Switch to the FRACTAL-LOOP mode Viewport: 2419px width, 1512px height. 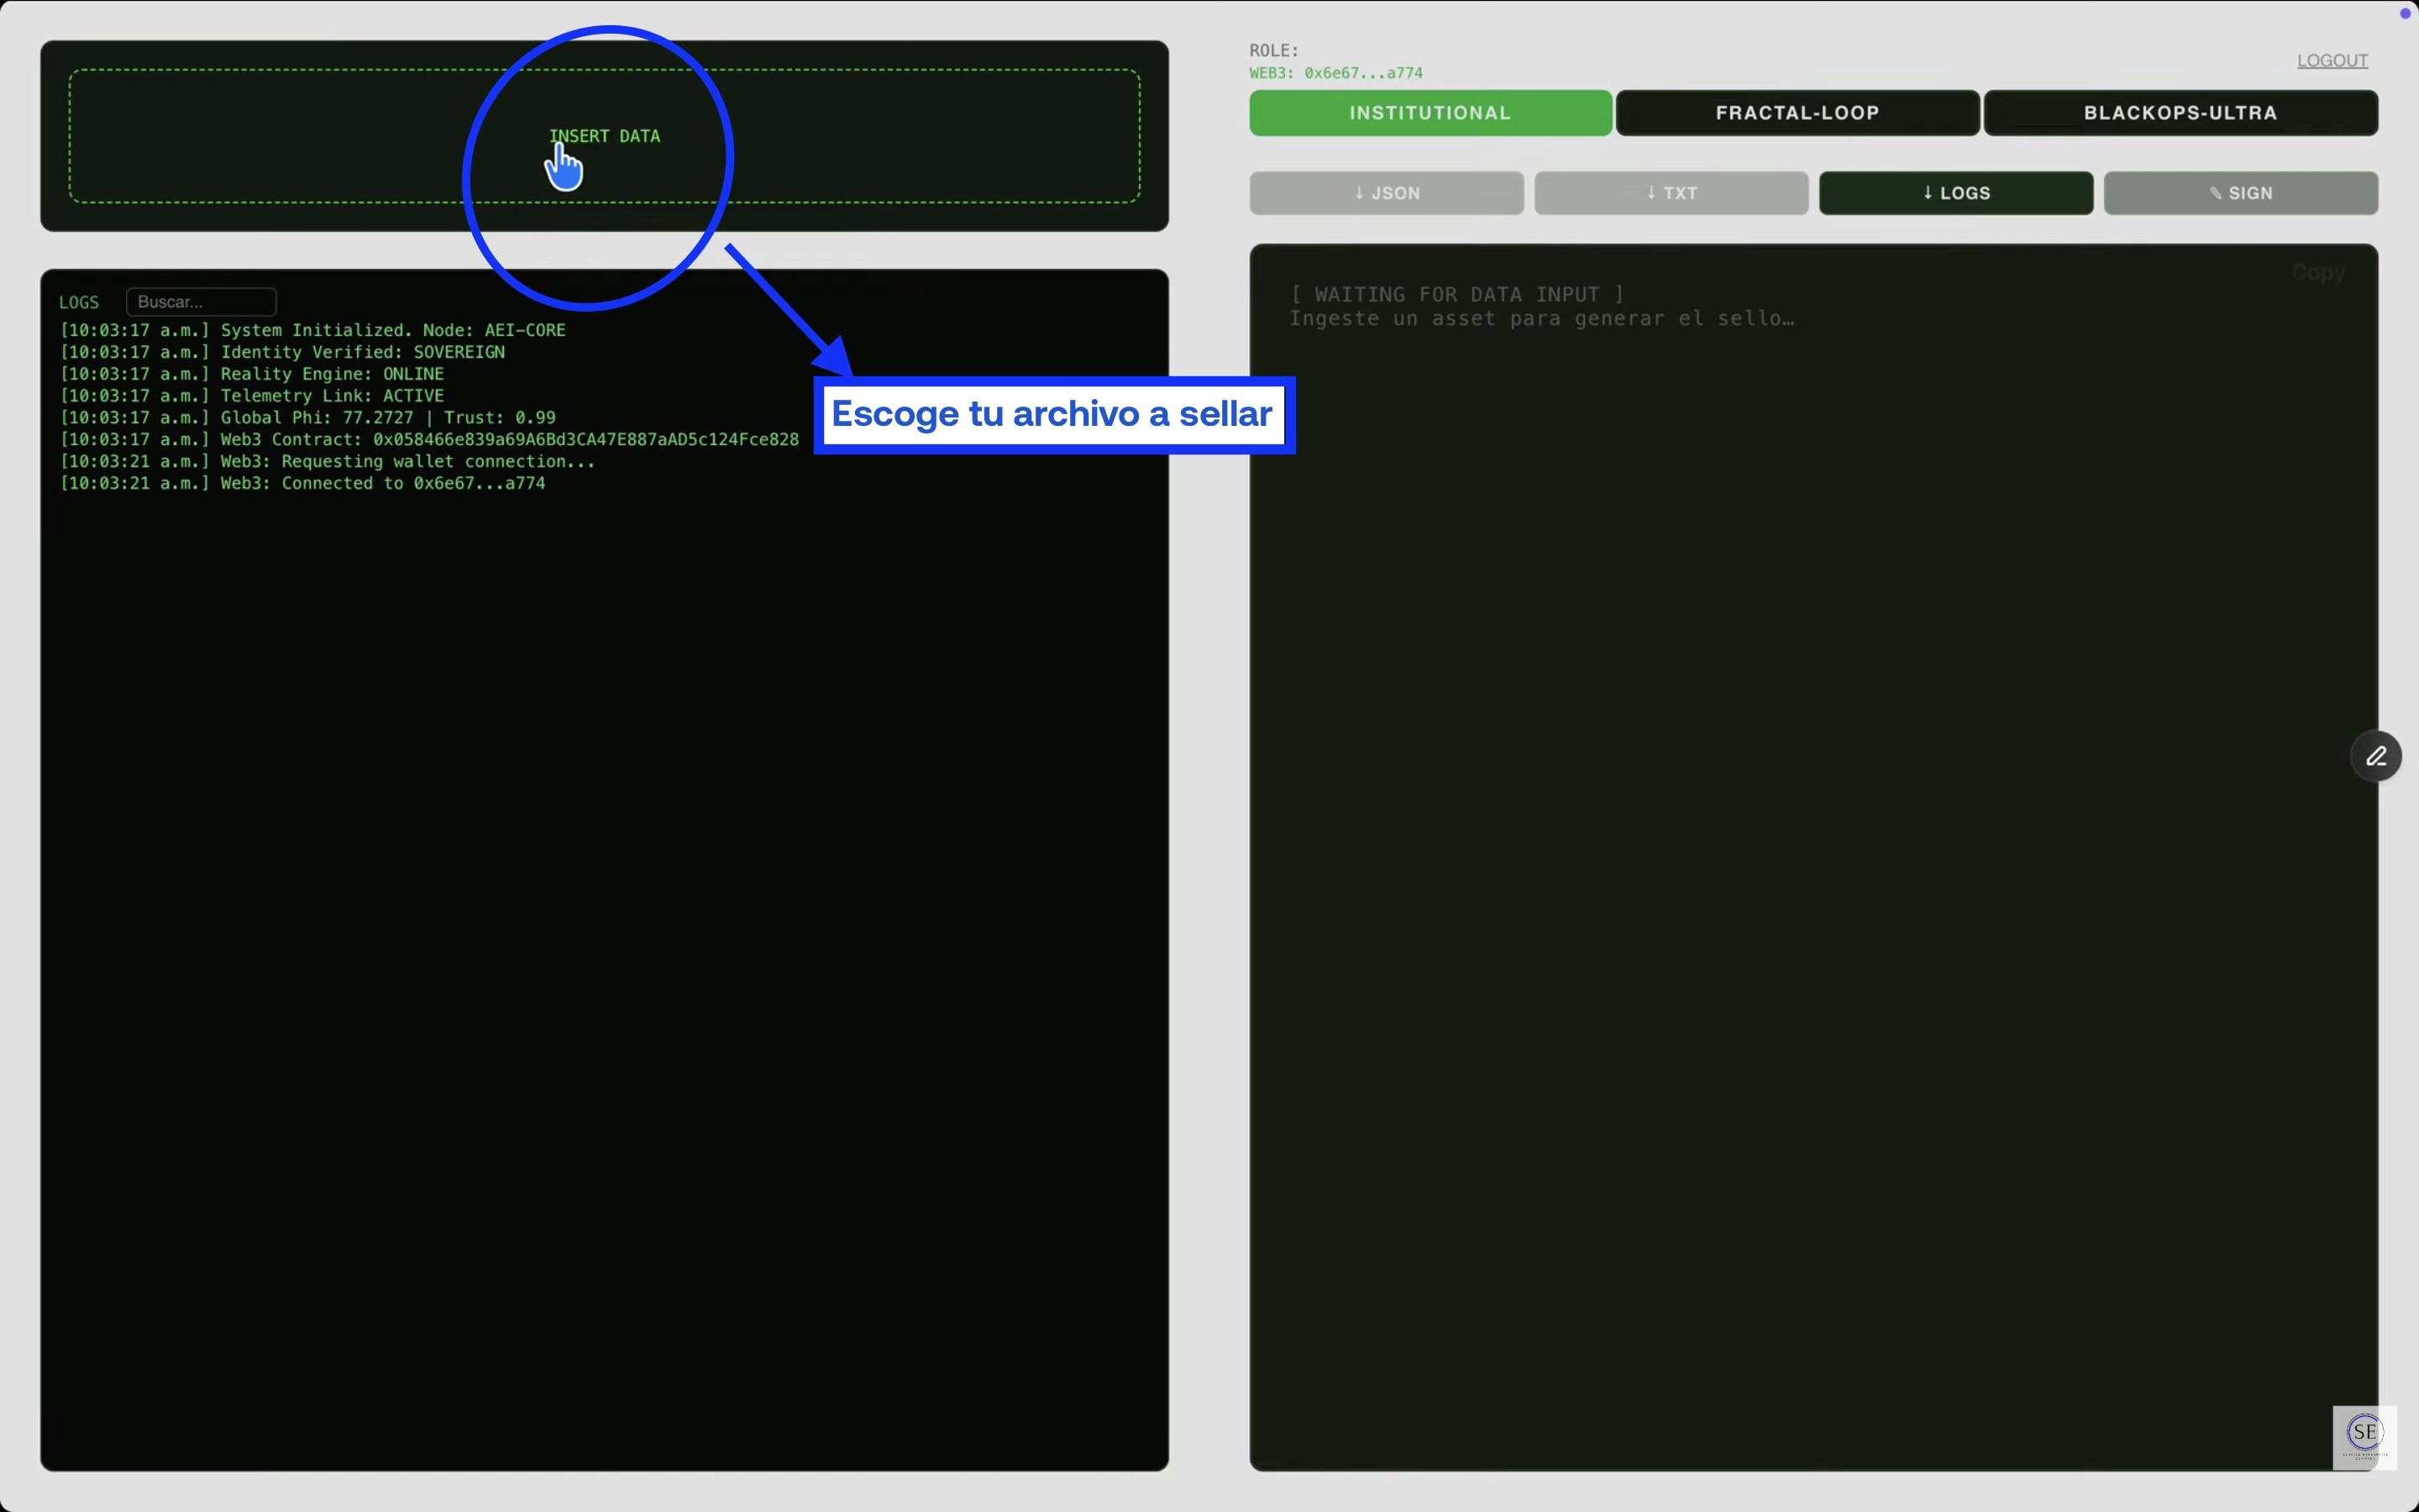[x=1797, y=113]
